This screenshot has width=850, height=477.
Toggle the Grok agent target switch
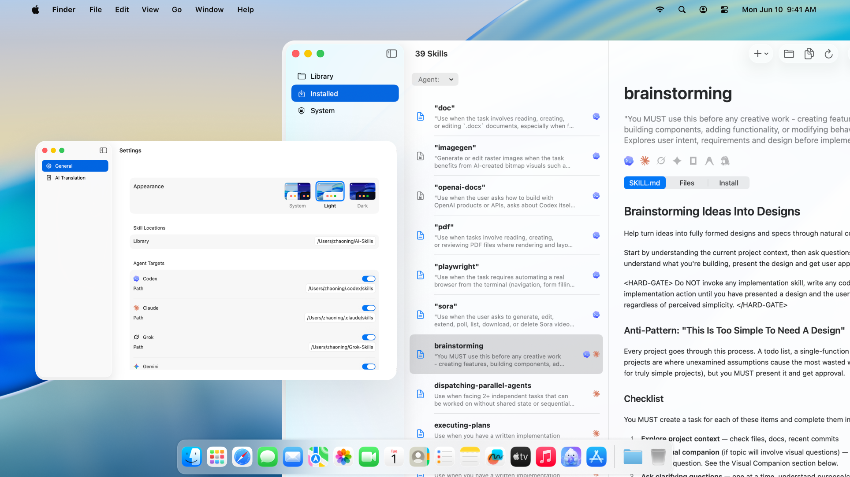click(369, 337)
